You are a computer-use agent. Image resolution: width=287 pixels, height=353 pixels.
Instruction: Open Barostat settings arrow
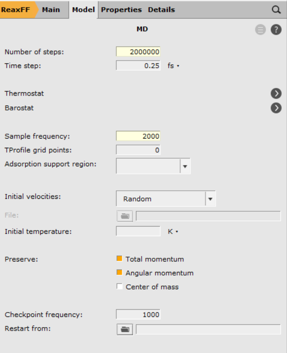click(x=276, y=108)
